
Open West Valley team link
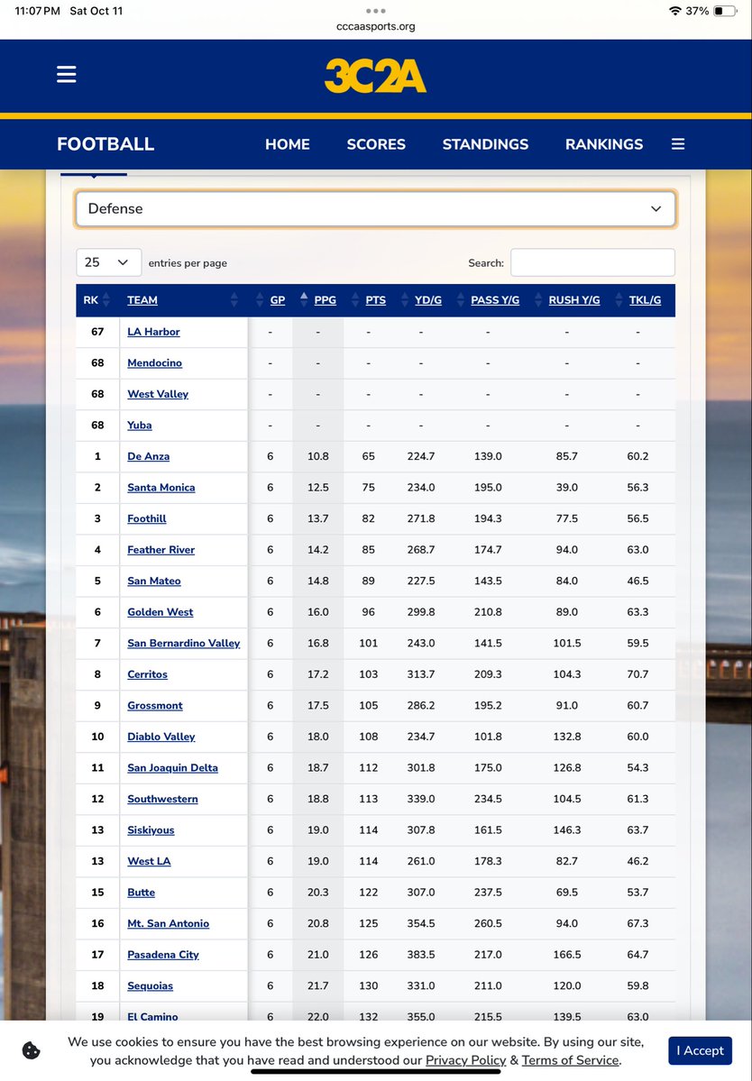[x=158, y=394]
